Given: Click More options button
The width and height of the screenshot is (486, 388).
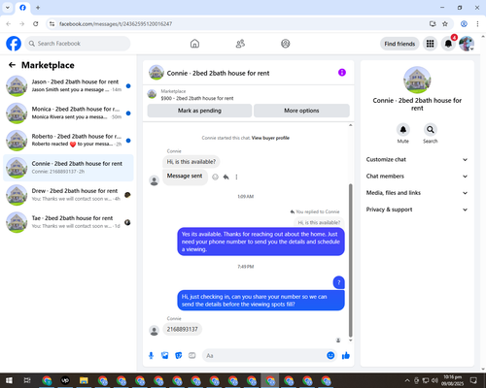Looking at the screenshot, I should coord(301,111).
